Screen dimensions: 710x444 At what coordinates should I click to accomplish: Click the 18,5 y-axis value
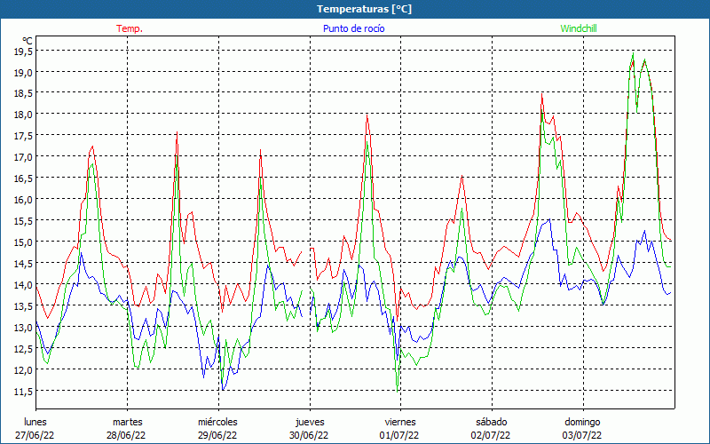point(23,93)
